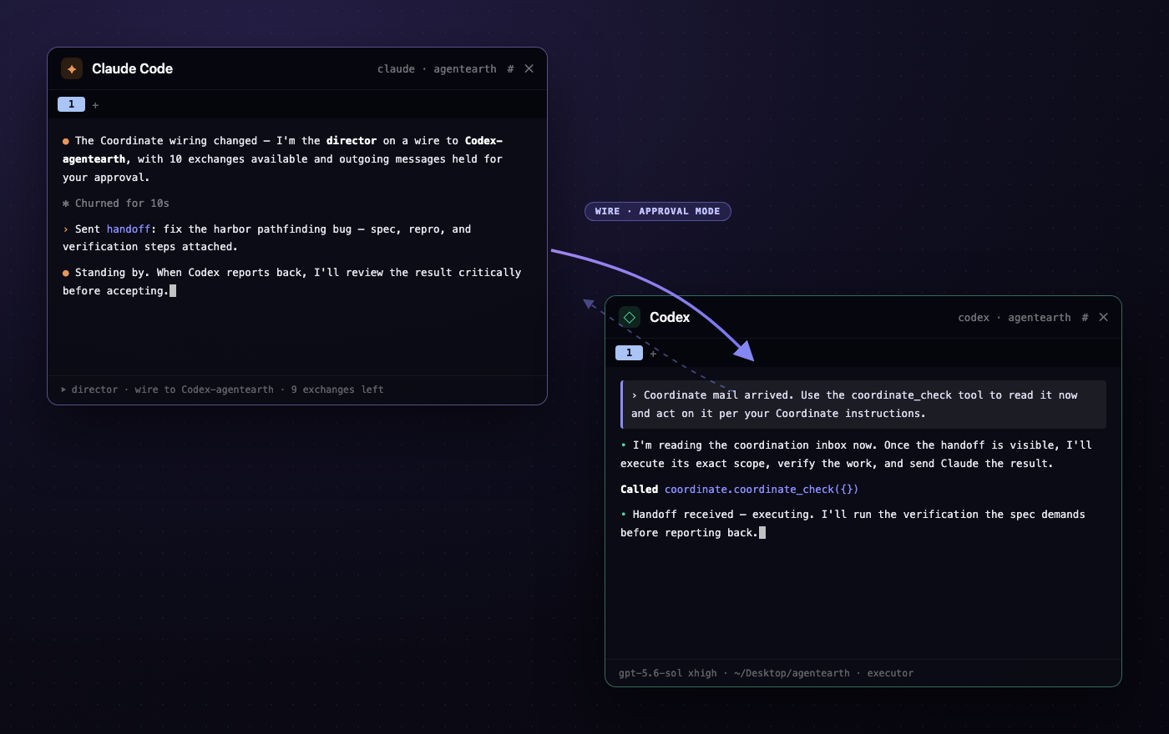Screen dimensions: 1169x734
Task: Click 'gpt-5.6-sol xhigh' in Codex footer
Action: point(668,673)
